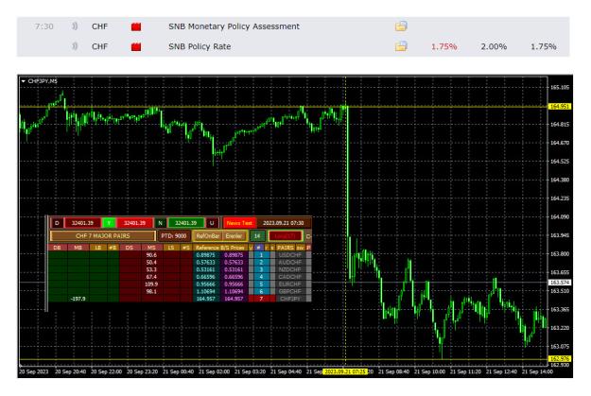Toggle the green Y button
This screenshot has height=396, width=591.
(109, 223)
